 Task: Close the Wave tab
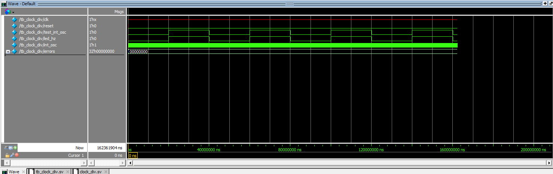[x=23, y=172]
